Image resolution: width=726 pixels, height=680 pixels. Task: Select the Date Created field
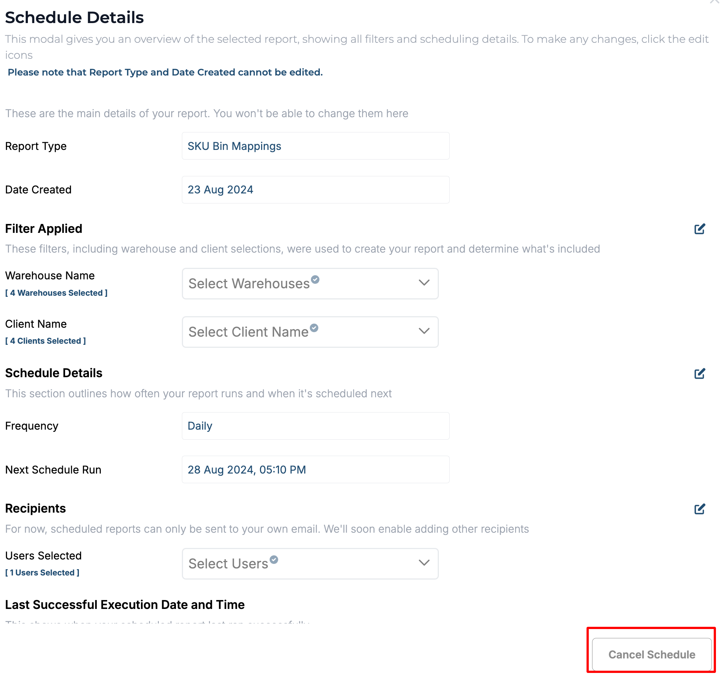coord(315,190)
